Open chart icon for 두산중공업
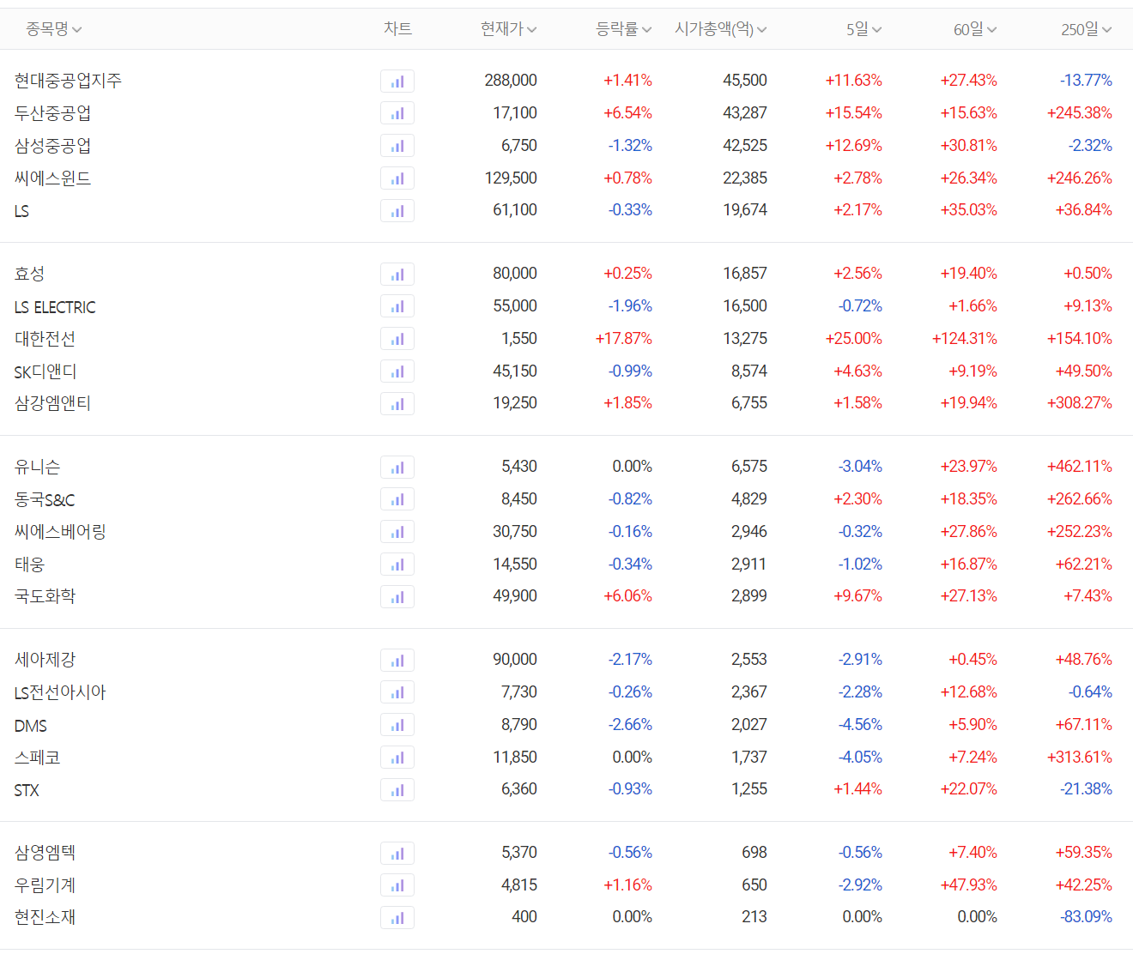 397,113
